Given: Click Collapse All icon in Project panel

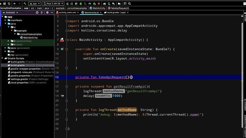Looking at the screenshot, I should point(42,13).
